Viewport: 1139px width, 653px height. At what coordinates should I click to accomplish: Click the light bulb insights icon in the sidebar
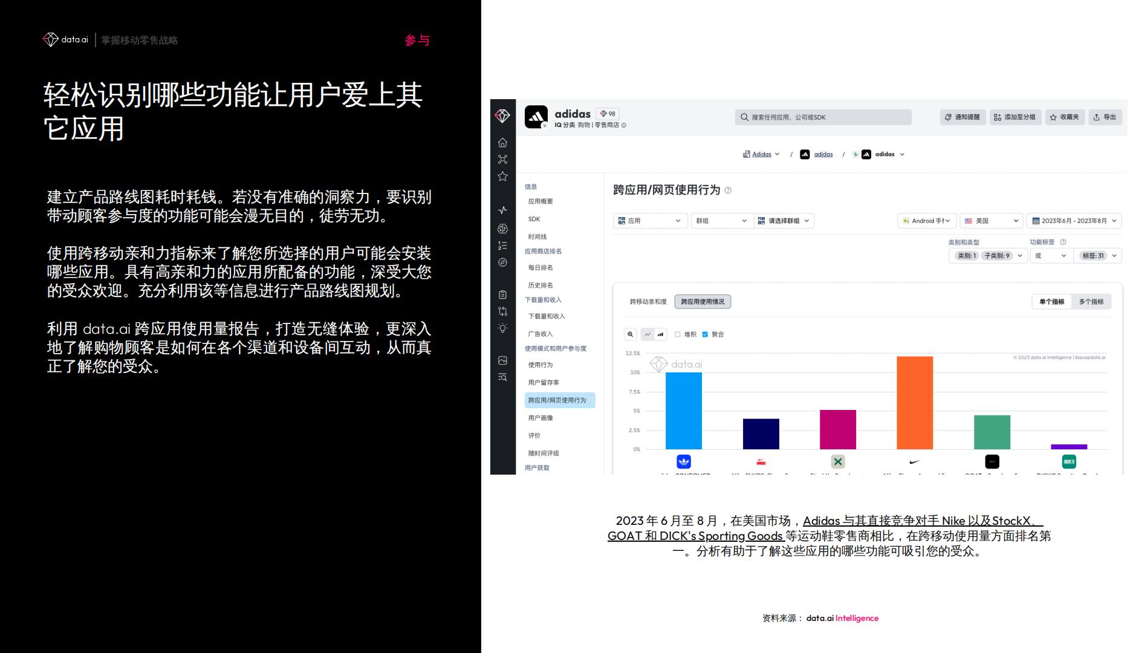(x=502, y=328)
